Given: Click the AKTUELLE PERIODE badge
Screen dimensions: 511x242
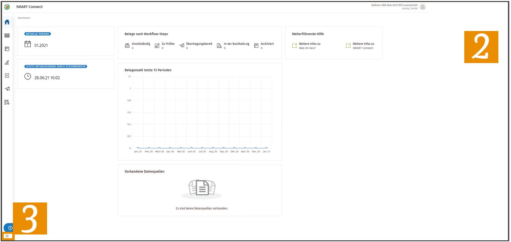Looking at the screenshot, I should pyautogui.click(x=38, y=34).
